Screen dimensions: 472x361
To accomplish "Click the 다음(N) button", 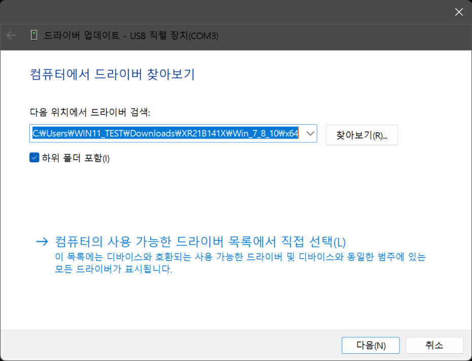I will (371, 345).
